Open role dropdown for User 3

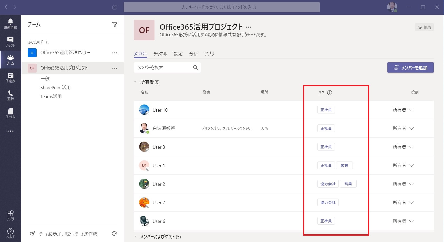pos(403,147)
